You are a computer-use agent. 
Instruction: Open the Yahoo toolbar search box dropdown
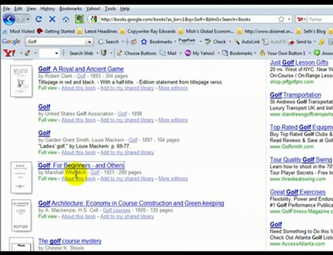(56, 53)
